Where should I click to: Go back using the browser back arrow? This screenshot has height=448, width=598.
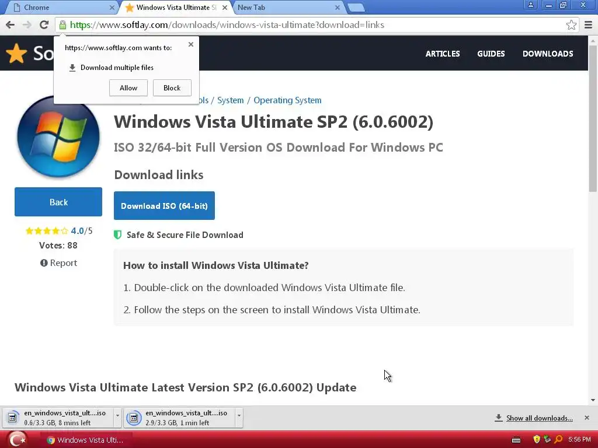[11, 24]
